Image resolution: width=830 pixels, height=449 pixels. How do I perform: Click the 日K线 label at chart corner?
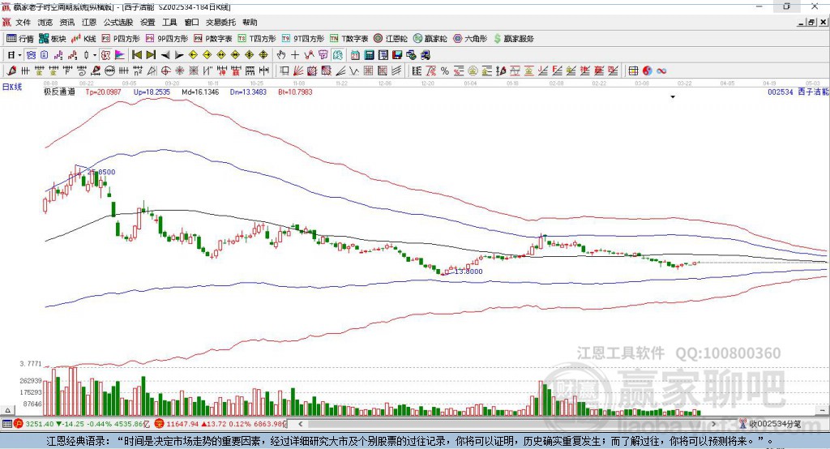pos(12,86)
